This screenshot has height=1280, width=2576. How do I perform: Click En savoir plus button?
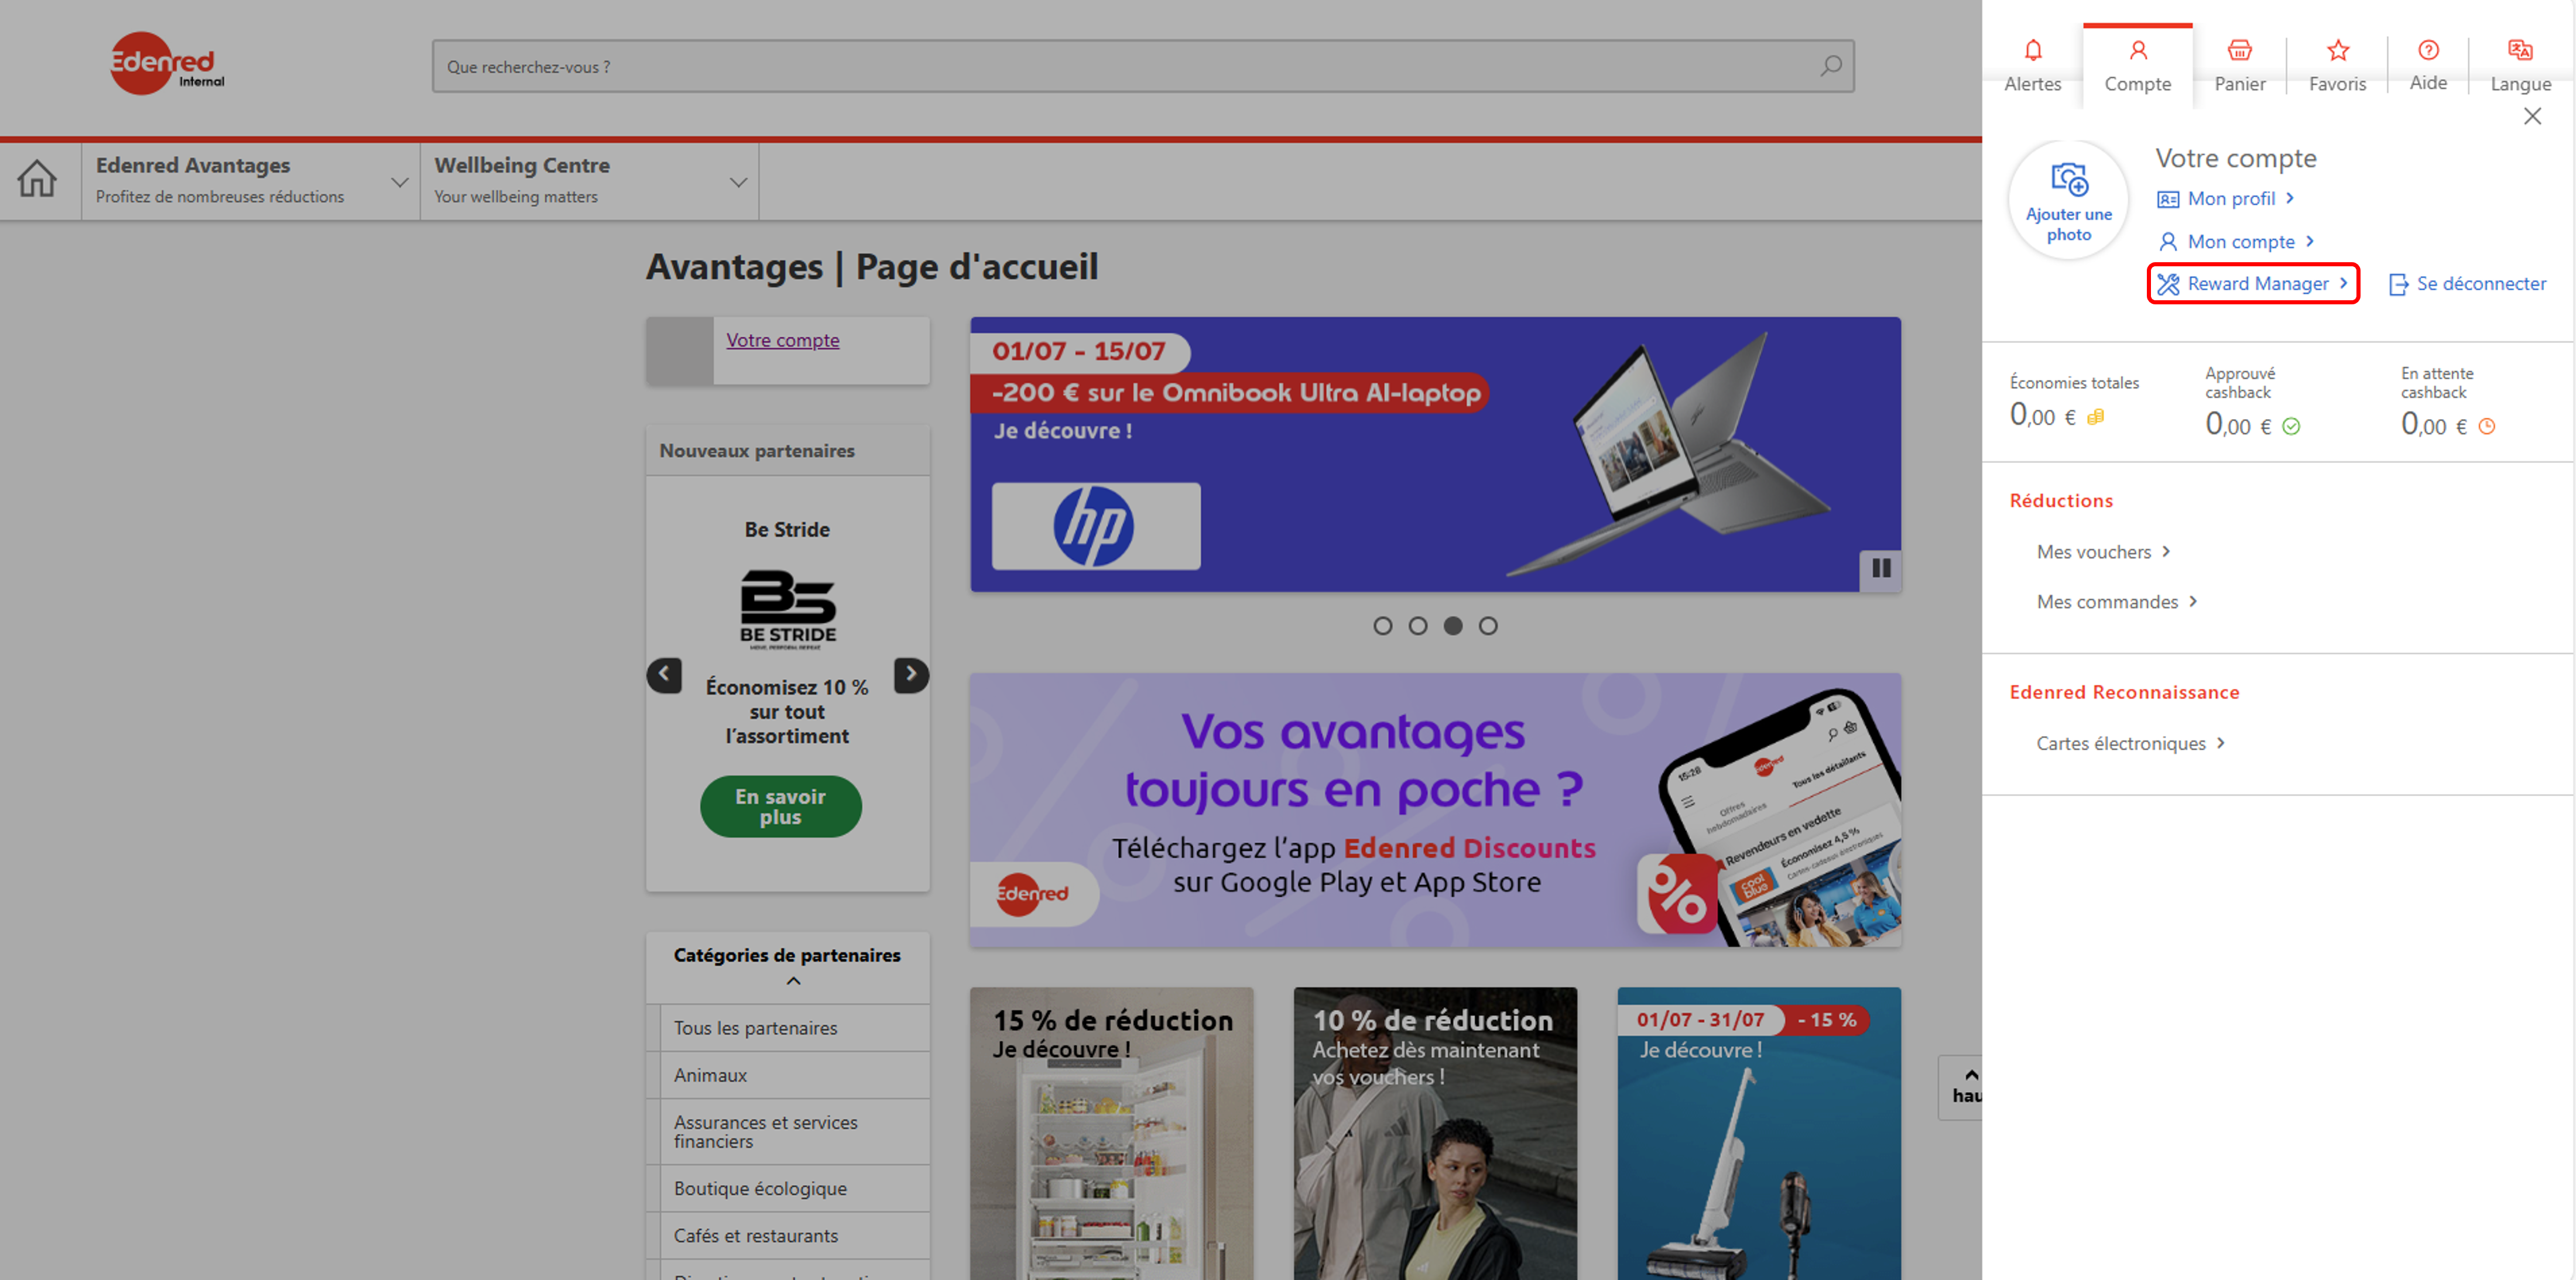pos(780,807)
